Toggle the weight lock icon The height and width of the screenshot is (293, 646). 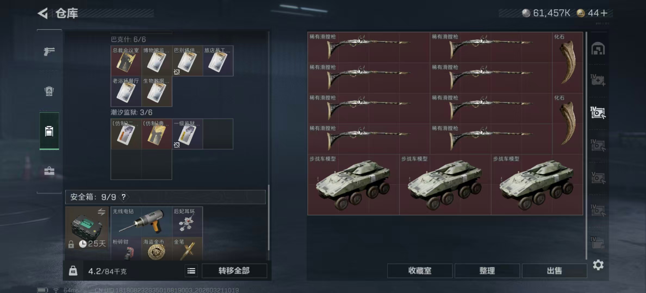[73, 271]
